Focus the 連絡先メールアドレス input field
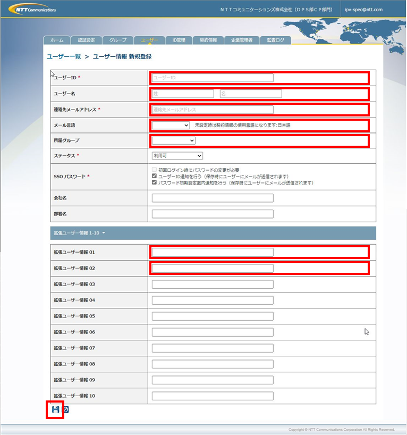 click(213, 110)
